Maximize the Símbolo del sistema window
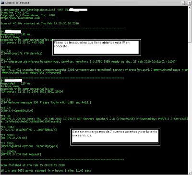Screen dimensions: 192x175 [x=186, y=3]
